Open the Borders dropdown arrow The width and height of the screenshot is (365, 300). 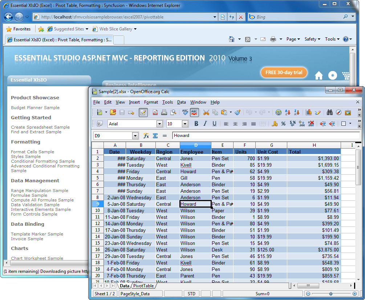coord(350,124)
